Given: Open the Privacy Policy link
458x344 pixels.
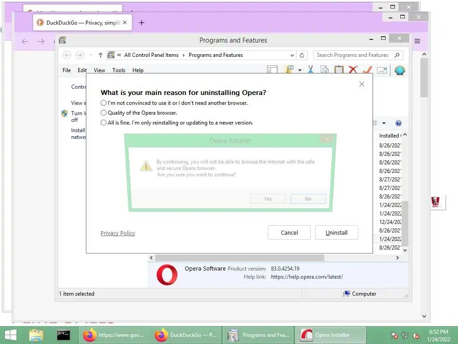Looking at the screenshot, I should click(118, 233).
